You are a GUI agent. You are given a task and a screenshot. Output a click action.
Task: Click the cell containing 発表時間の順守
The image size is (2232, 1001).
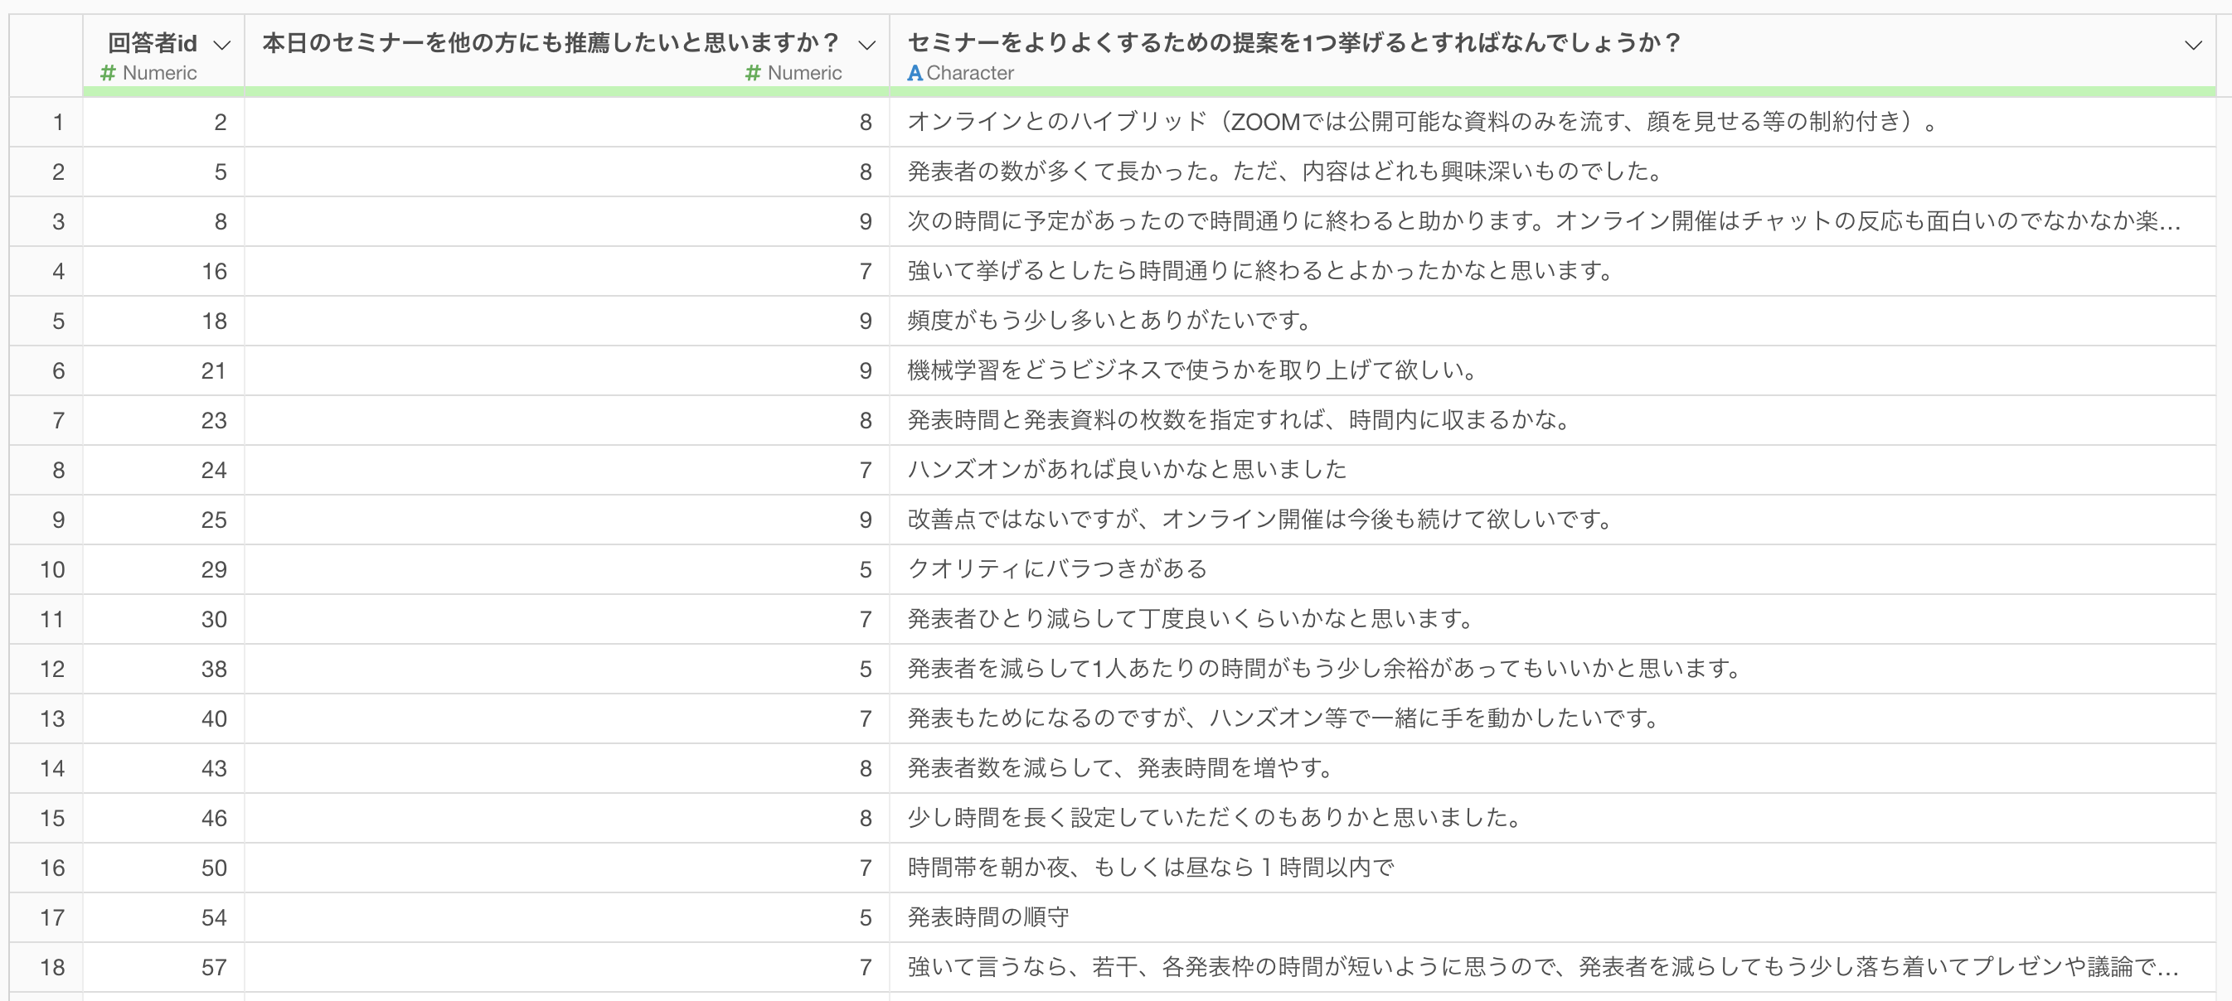pos(1553,918)
